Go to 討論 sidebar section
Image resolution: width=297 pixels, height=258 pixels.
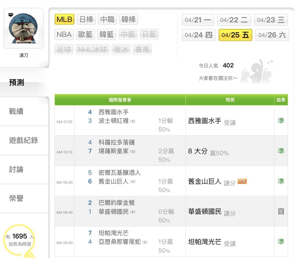pos(16,169)
